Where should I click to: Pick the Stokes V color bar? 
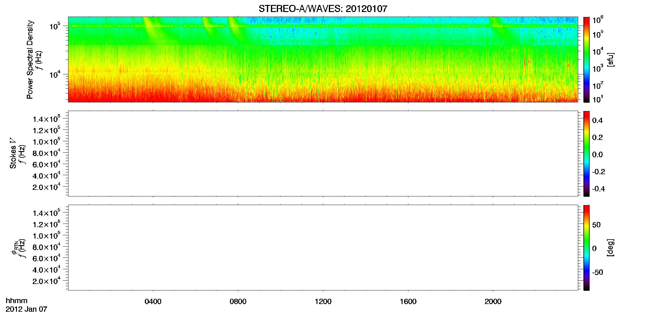(x=587, y=154)
